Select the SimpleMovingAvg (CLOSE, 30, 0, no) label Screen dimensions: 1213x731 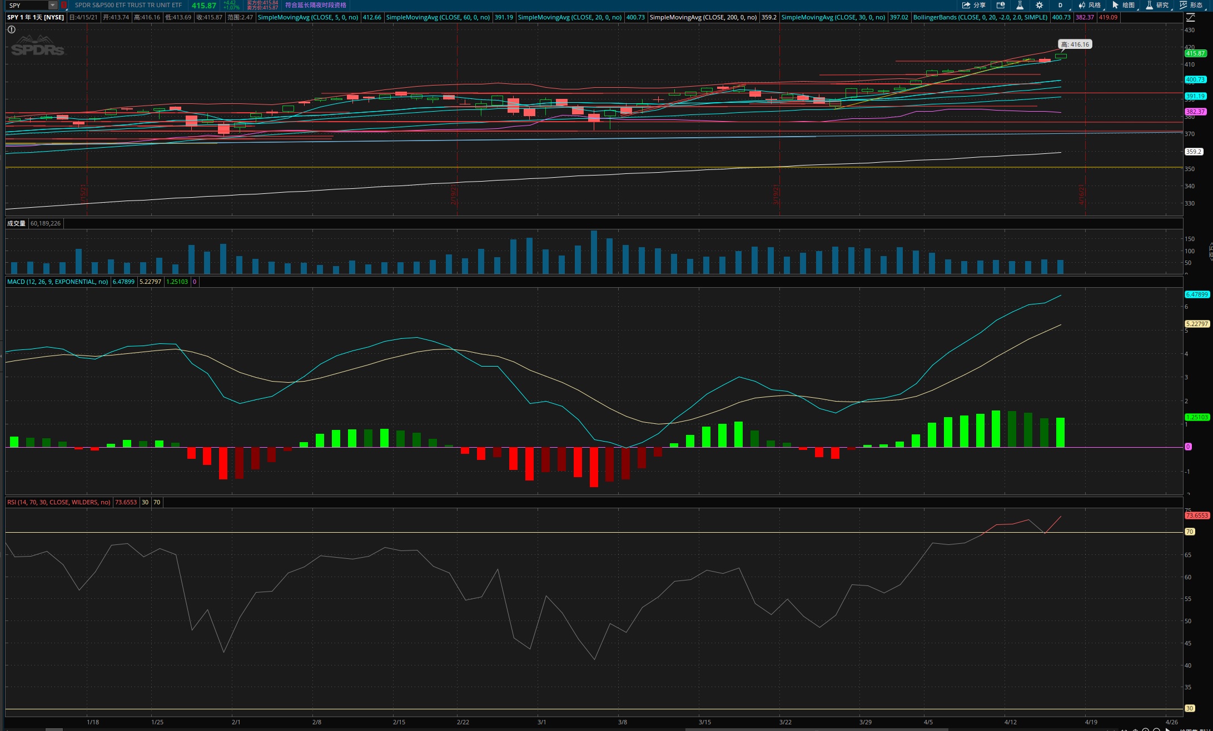point(833,17)
